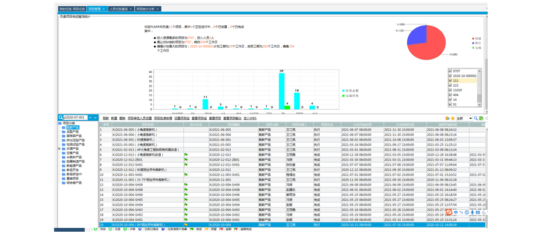Click the gold star favorites icon
Viewport: 537px width, 236px height.
[x=452, y=118]
